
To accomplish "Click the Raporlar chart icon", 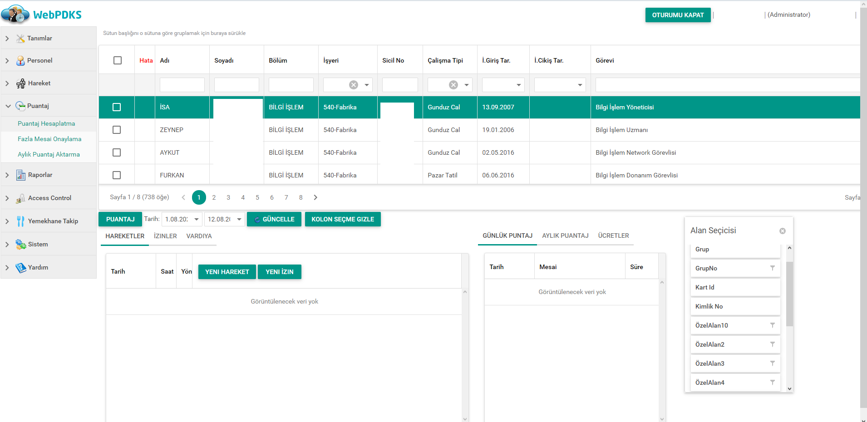I will [x=20, y=175].
